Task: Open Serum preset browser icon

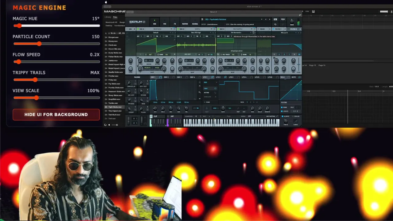Action: [275, 19]
